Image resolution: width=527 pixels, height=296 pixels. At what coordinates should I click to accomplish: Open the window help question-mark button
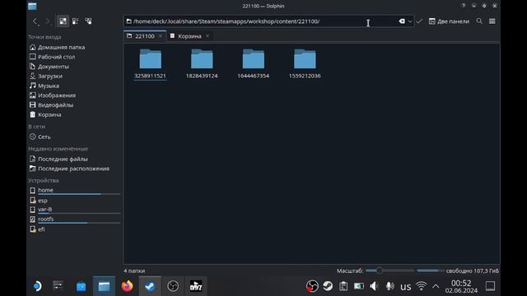464,6
